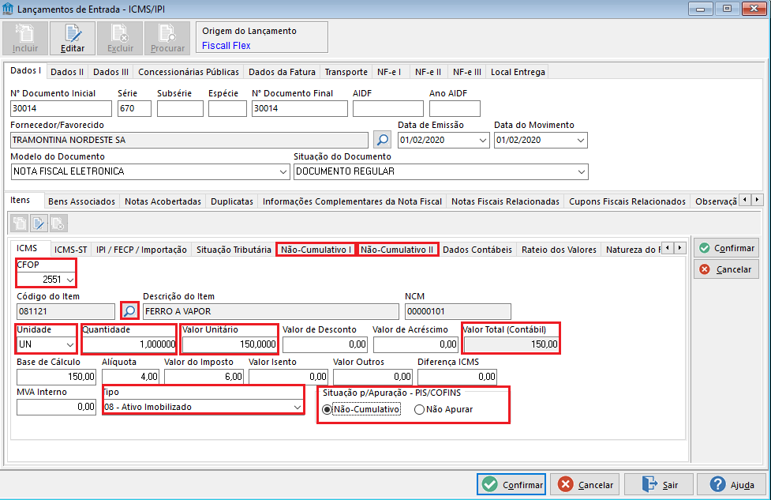Switch to Dados II tab
Viewport: 771px width, 500px height.
[x=67, y=72]
